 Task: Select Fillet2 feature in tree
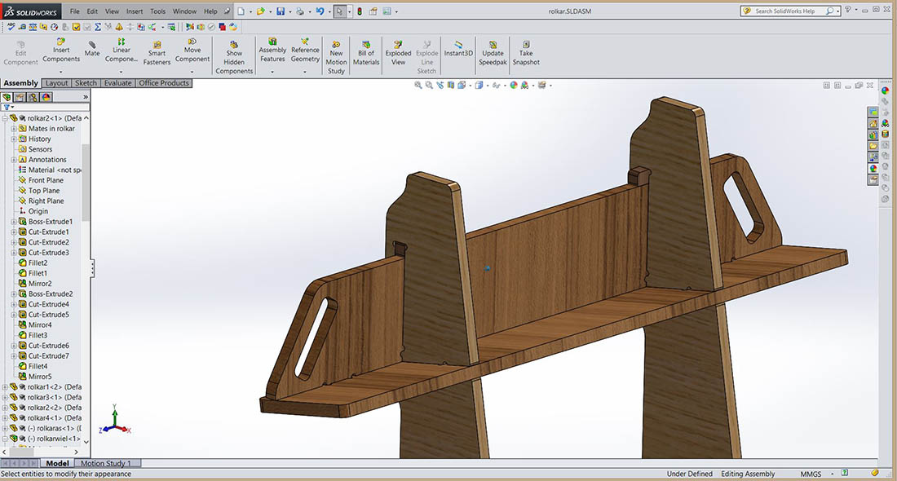pyautogui.click(x=38, y=263)
